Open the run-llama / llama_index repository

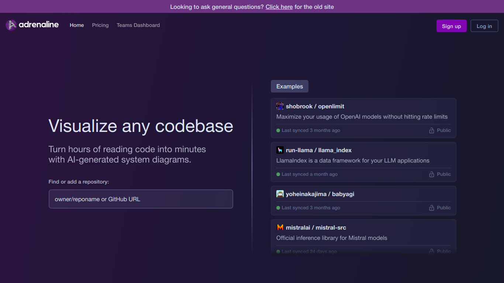click(319, 150)
